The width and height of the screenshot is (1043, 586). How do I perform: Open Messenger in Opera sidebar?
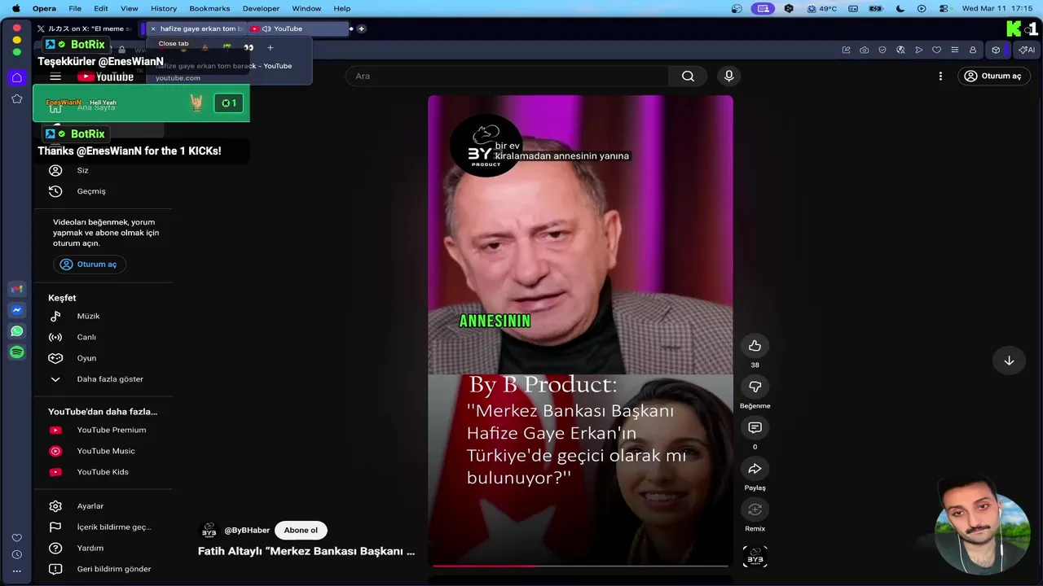pos(16,310)
